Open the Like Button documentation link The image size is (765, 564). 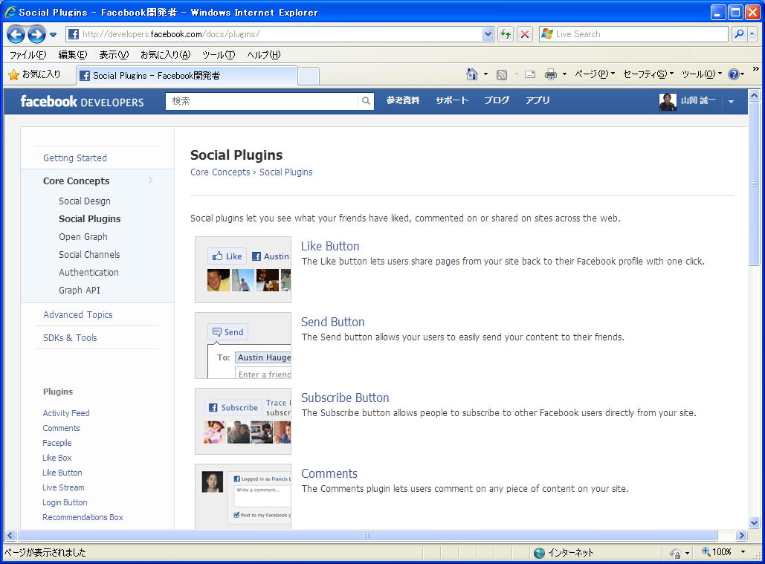(330, 246)
